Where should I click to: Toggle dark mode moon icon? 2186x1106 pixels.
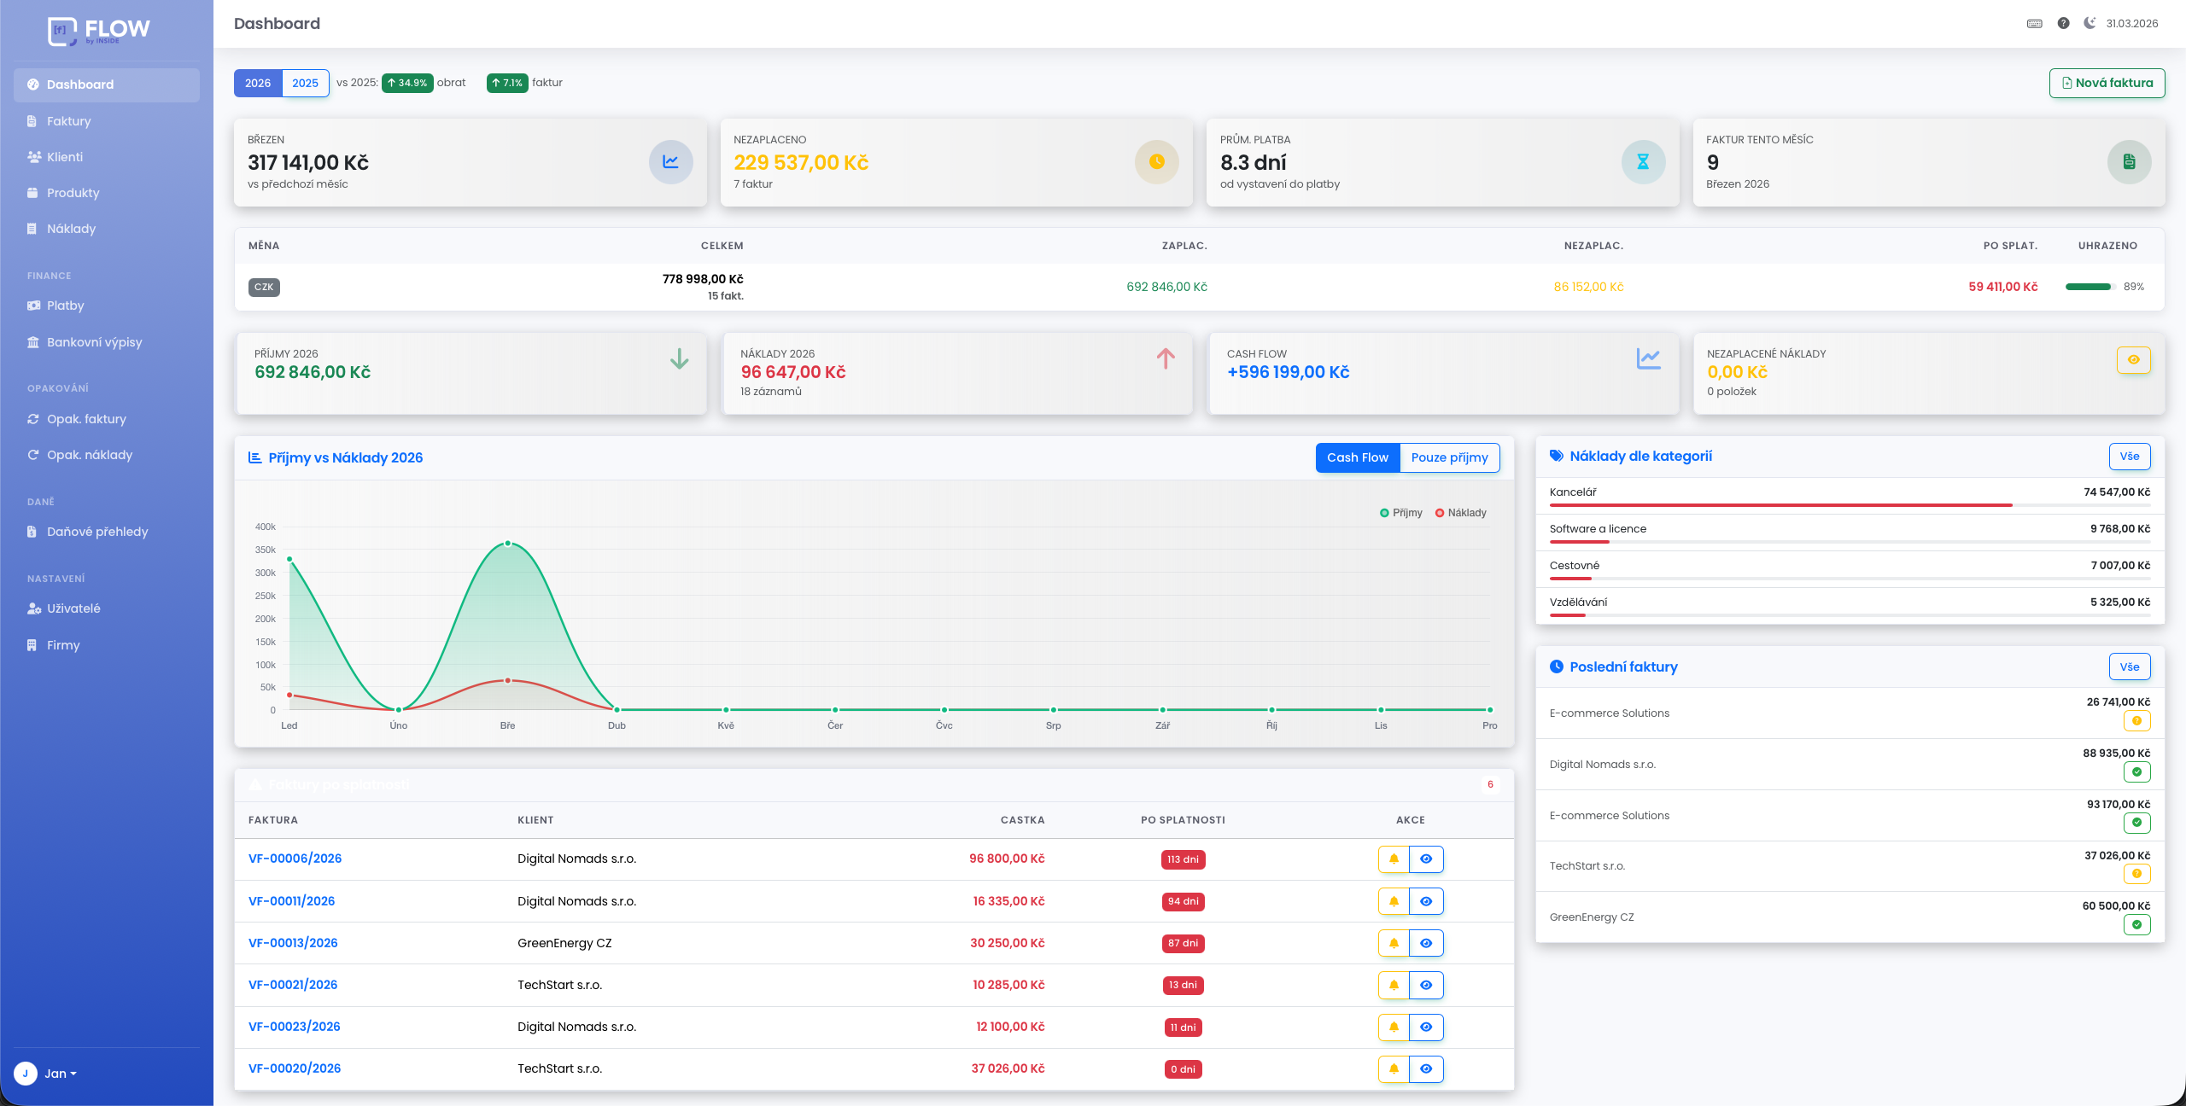click(x=2089, y=23)
